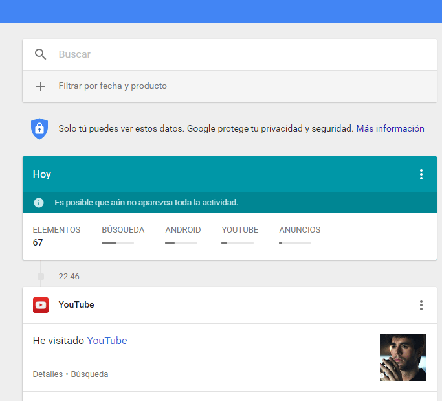Click the blue privacy shield icon
442x401 pixels.
(x=39, y=129)
